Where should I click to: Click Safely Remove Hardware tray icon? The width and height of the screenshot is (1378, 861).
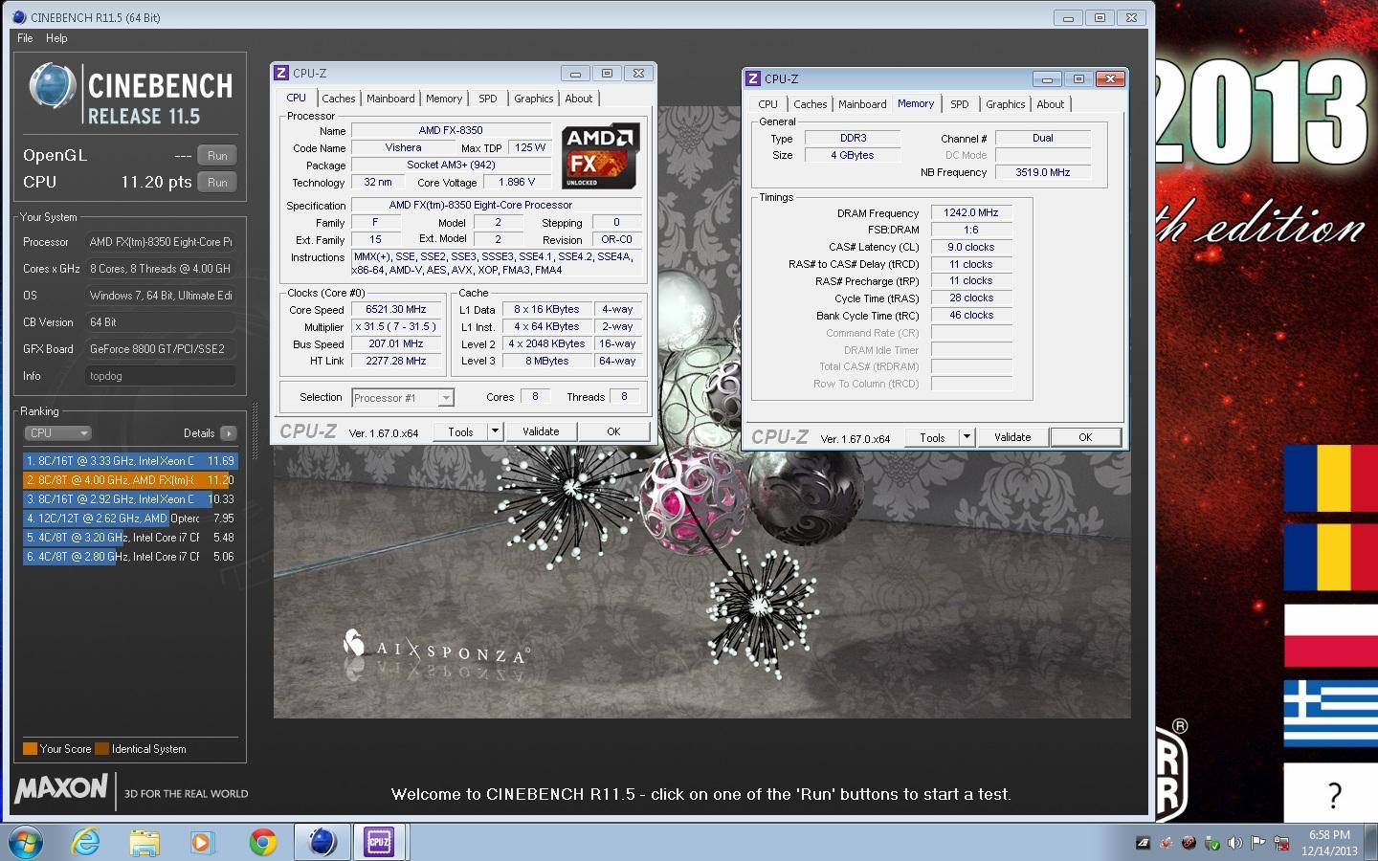point(1211,843)
